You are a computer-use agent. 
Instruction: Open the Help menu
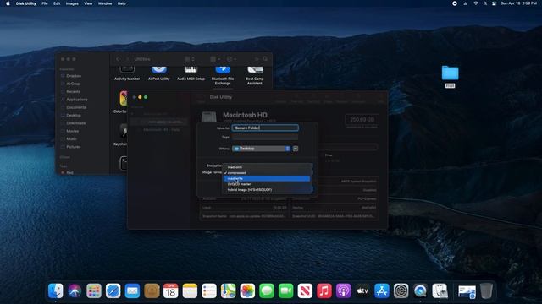point(121,3)
